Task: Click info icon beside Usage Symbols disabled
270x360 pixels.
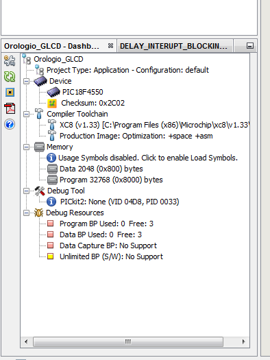Action: pos(51,158)
